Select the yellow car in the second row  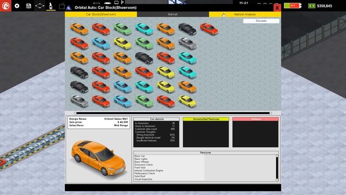click(x=123, y=43)
